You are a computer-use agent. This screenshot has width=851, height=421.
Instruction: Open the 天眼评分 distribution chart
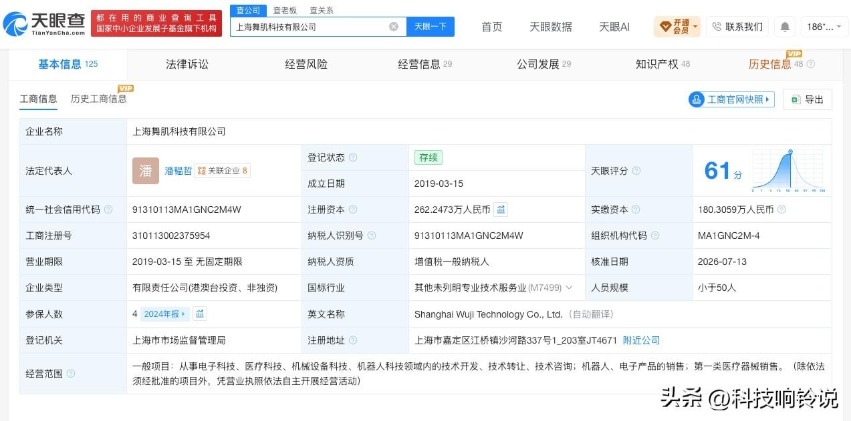point(789,171)
